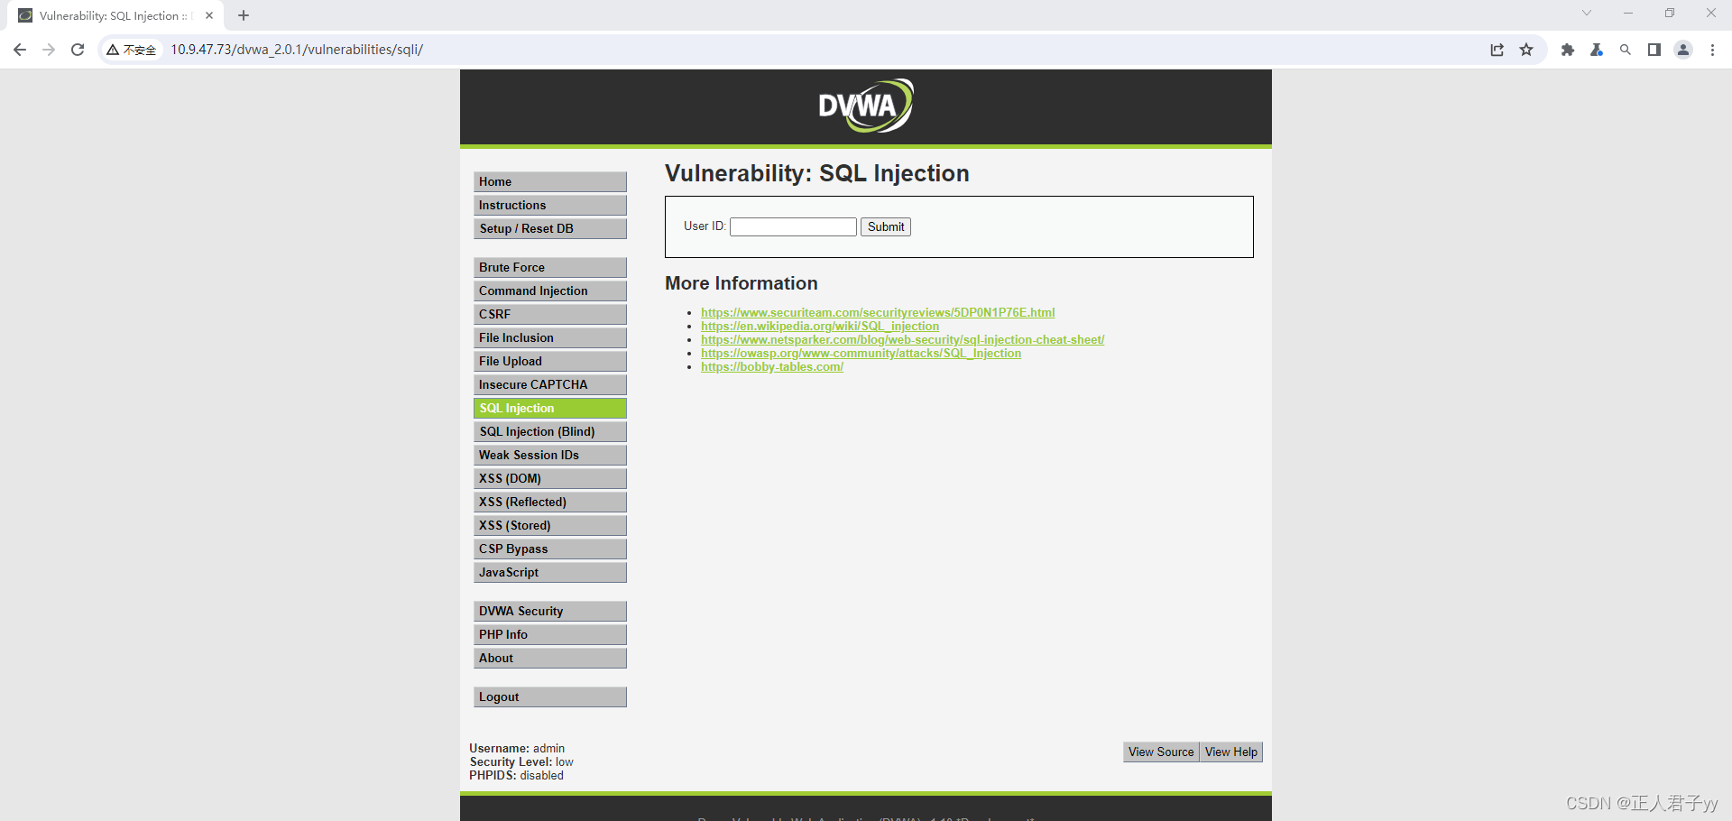
Task: Open the browser profile avatar
Action: (1683, 50)
